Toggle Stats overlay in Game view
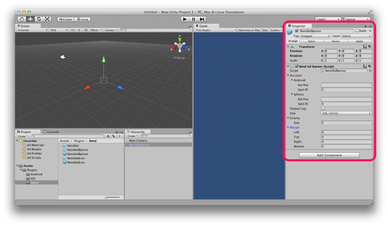388x226 pixels. pyautogui.click(x=265, y=30)
